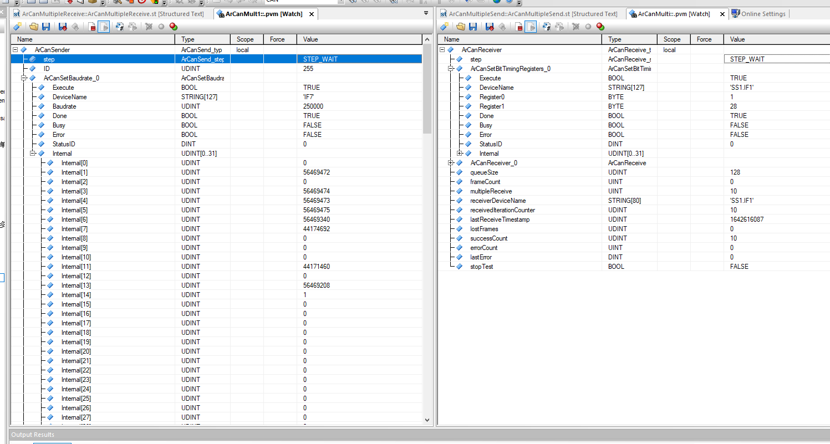Click the red and green balls icon in right toolbar
The height and width of the screenshot is (444, 830).
600,26
